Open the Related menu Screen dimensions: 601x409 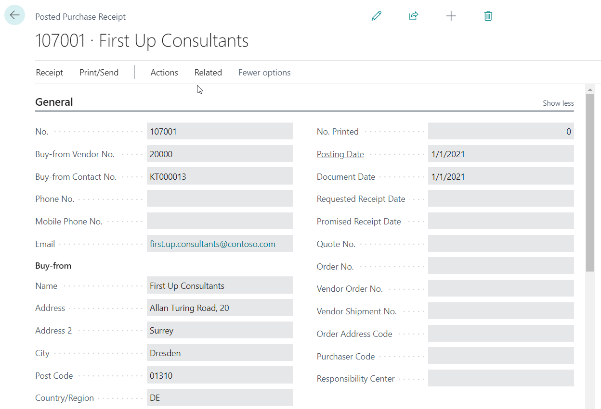point(208,73)
